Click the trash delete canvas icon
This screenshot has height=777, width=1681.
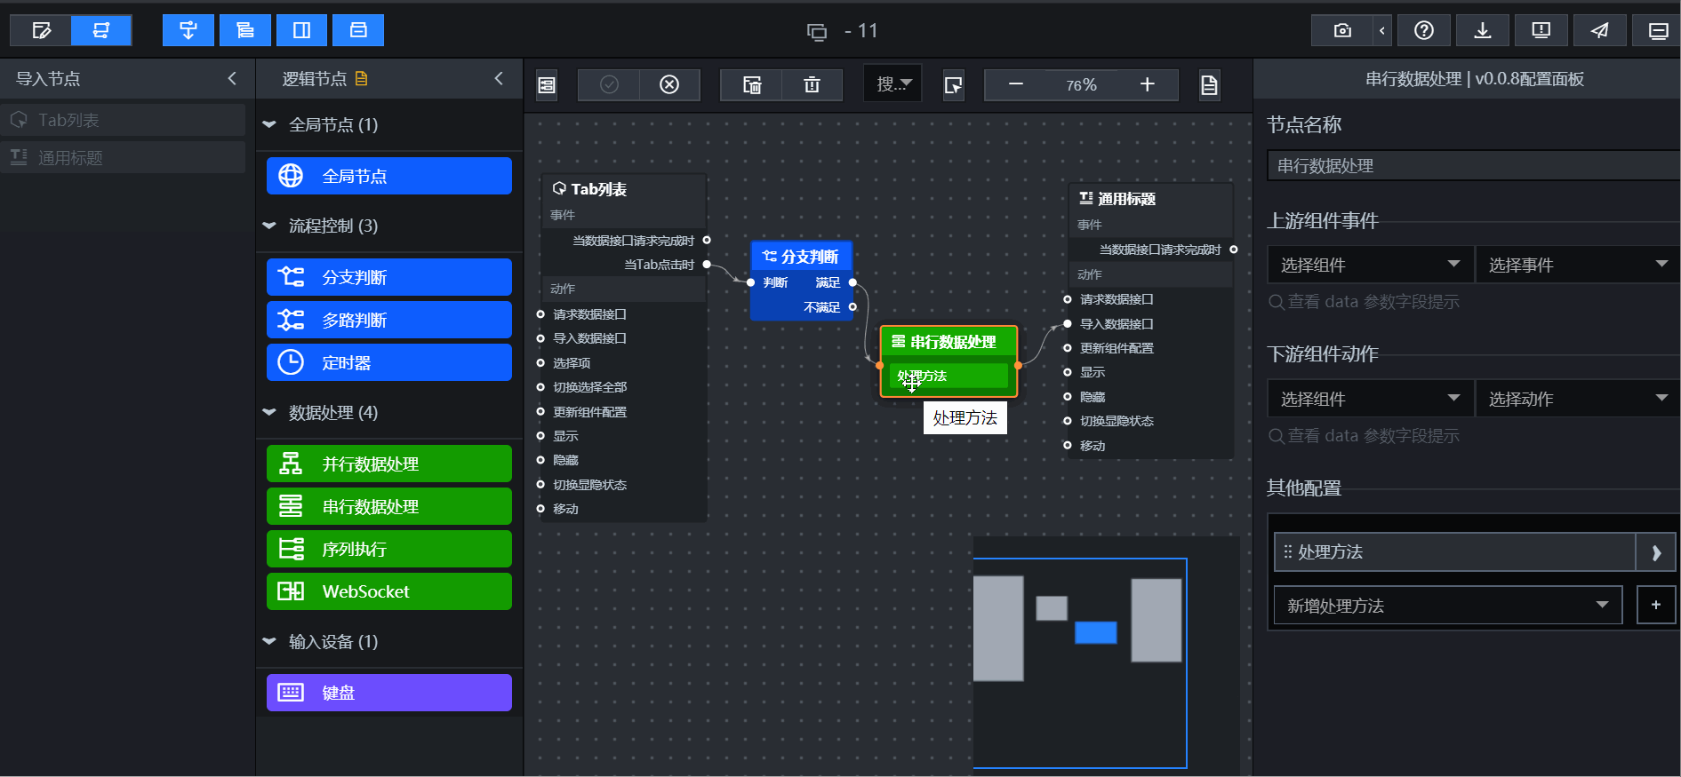click(x=812, y=84)
